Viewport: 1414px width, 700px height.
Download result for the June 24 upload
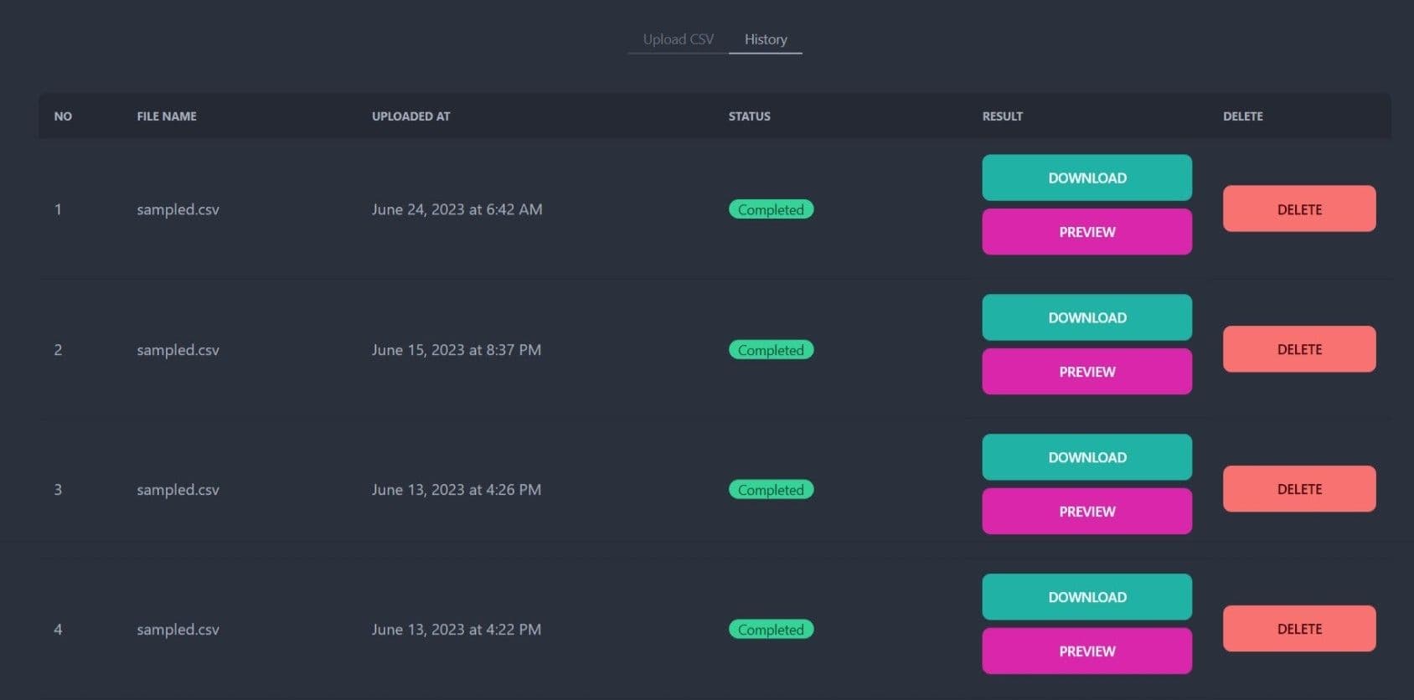coord(1086,178)
